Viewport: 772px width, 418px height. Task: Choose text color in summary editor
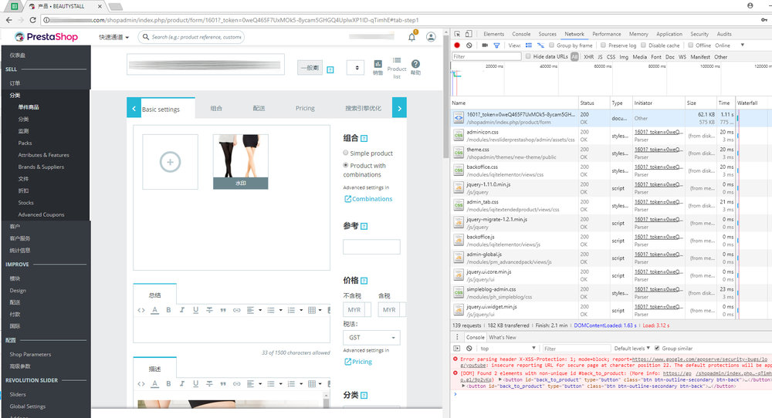click(154, 310)
